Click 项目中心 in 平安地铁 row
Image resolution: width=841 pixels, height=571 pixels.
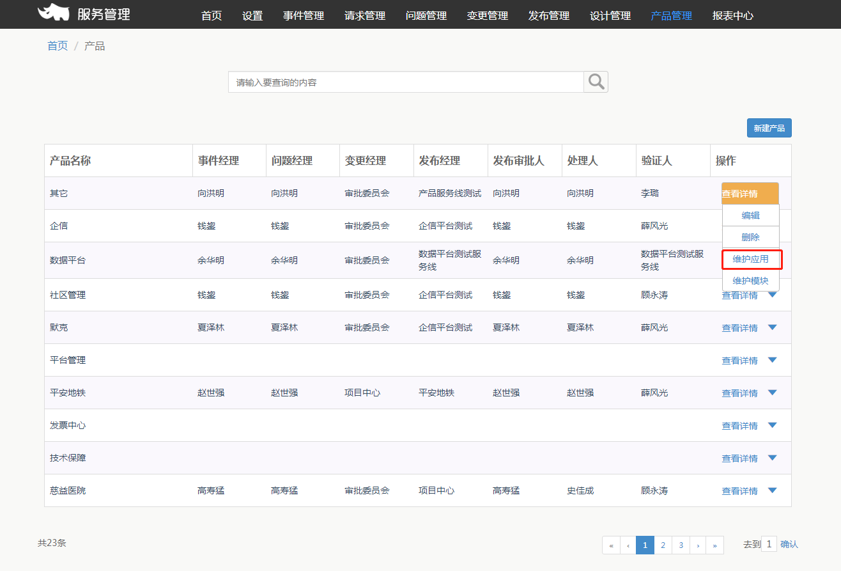point(362,393)
